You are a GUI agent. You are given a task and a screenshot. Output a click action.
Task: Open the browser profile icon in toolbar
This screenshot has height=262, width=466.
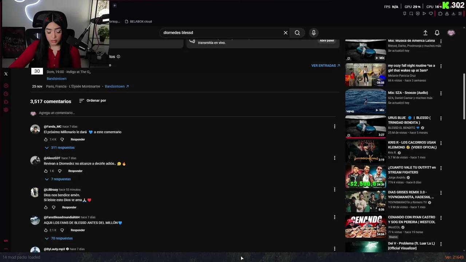point(447,13)
